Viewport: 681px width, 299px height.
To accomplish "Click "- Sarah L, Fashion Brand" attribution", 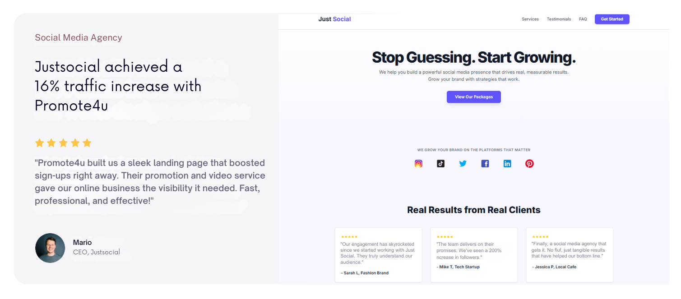I will [365, 273].
